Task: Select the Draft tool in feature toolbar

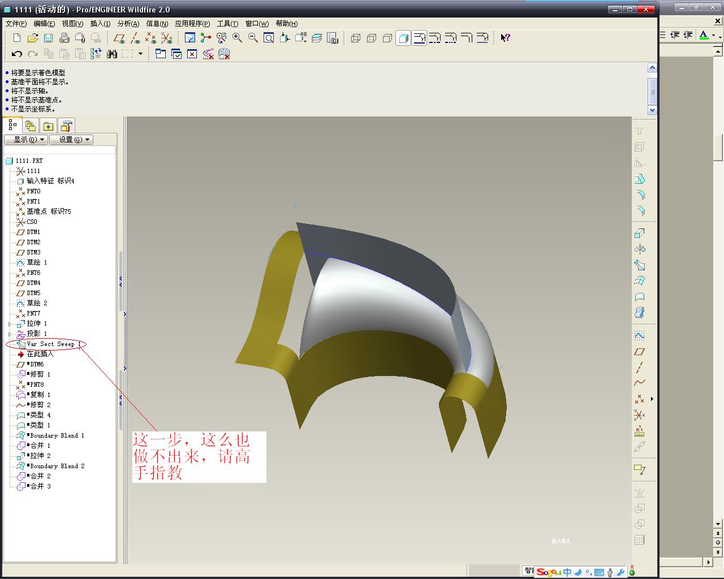Action: point(640,179)
